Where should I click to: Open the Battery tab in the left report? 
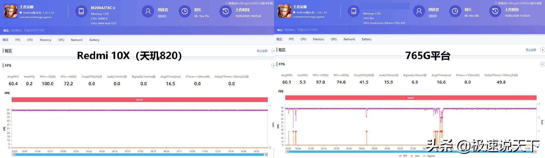[95, 40]
